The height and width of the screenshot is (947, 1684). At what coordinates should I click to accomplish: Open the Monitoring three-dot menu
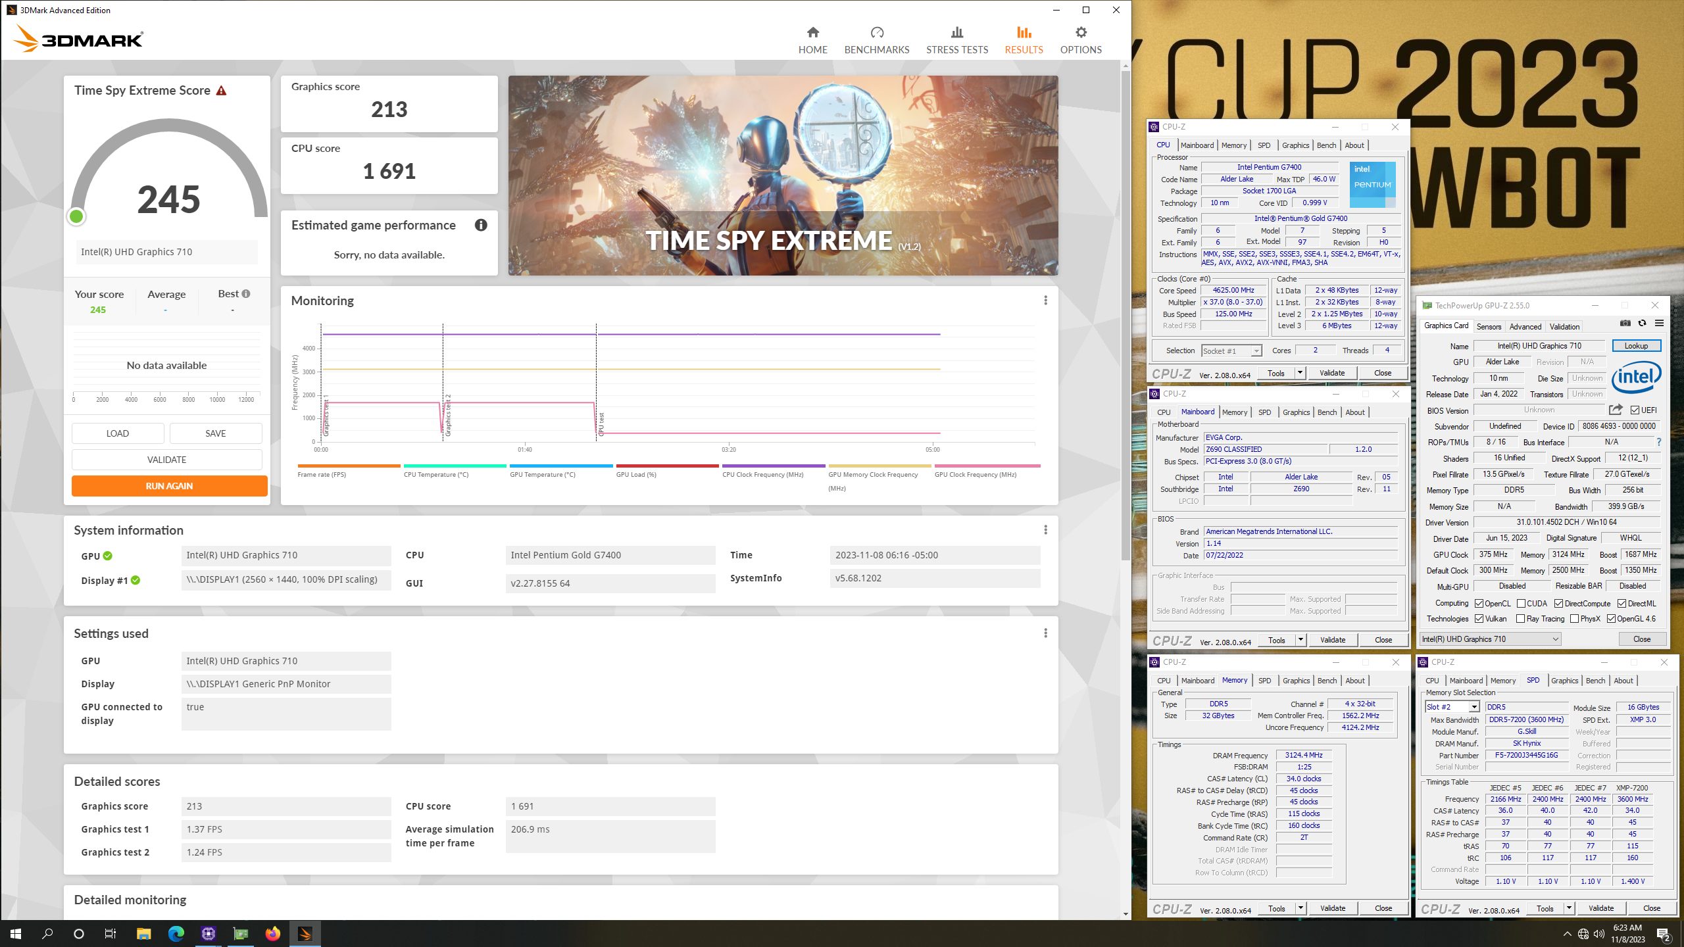(1045, 301)
